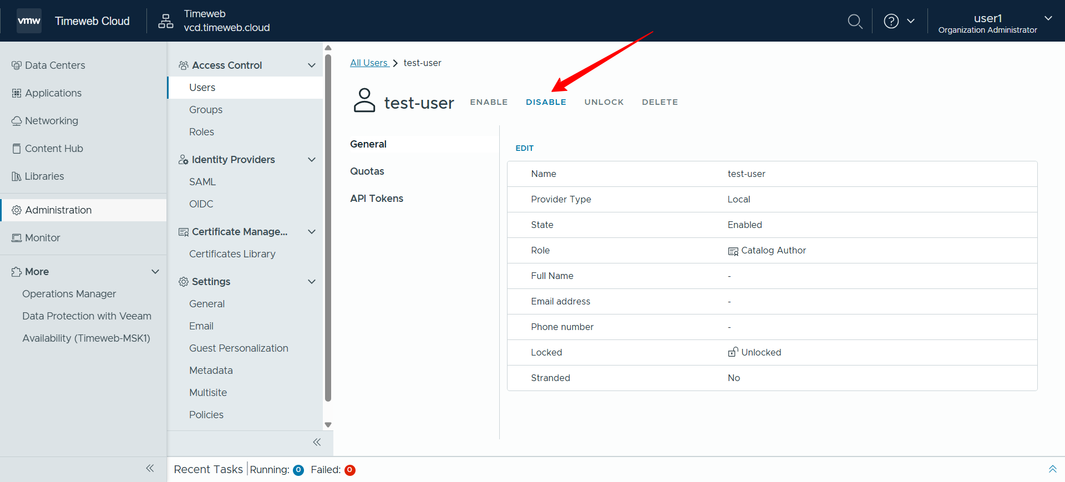Open the search magnifier icon

point(855,21)
